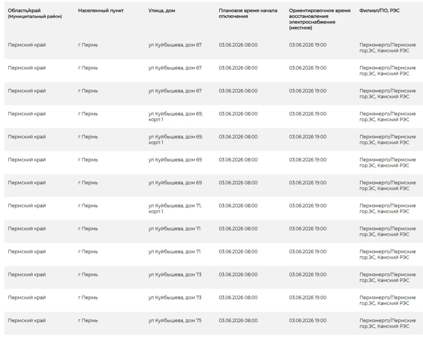Click the "Населенный пункт" column header
The width and height of the screenshot is (423, 343).
coord(100,10)
